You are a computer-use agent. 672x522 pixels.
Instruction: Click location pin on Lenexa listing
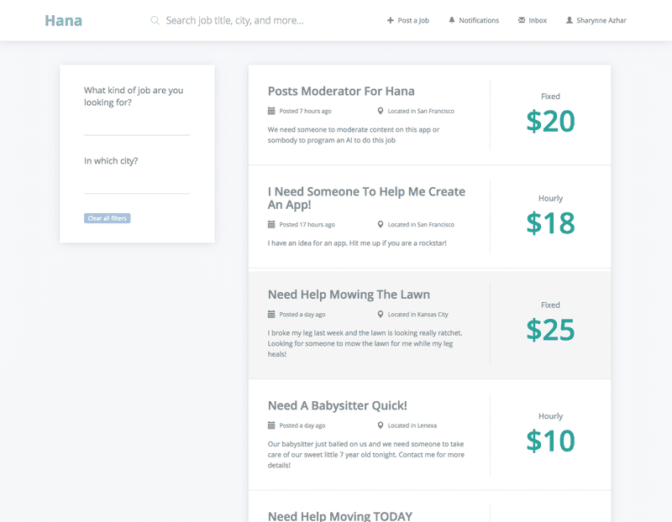(381, 425)
